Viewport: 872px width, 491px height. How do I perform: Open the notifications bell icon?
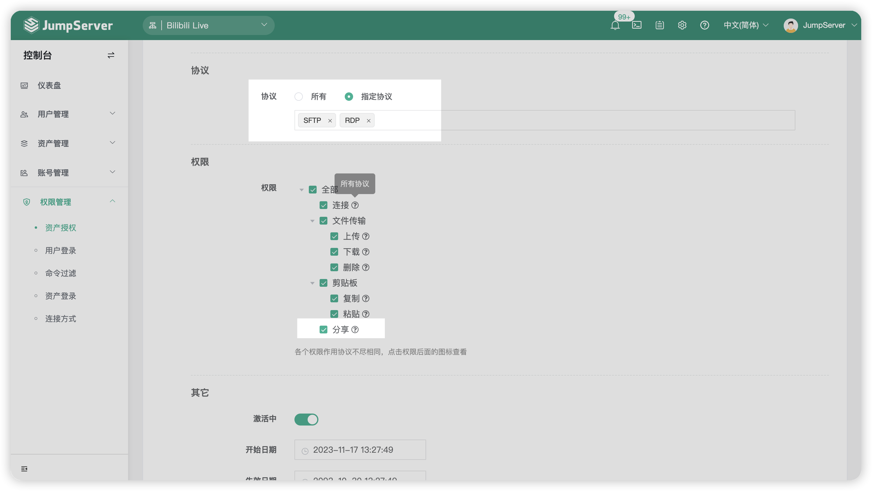tap(615, 25)
